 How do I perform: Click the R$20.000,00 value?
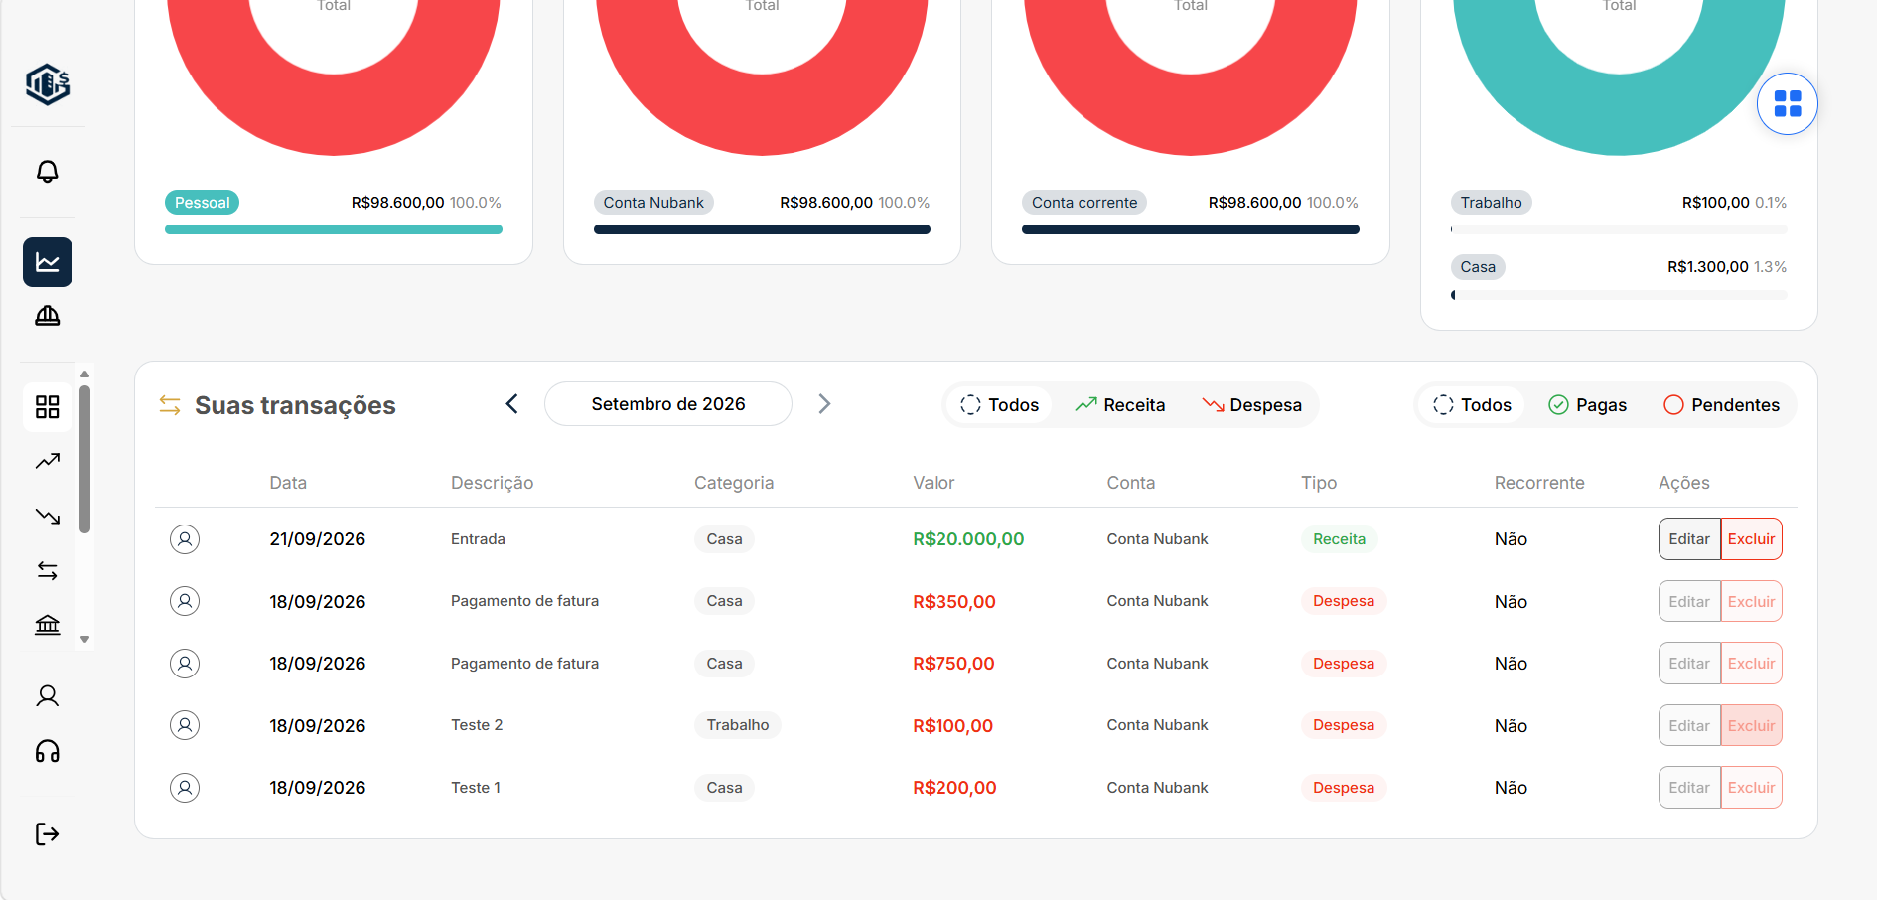pyautogui.click(x=968, y=539)
